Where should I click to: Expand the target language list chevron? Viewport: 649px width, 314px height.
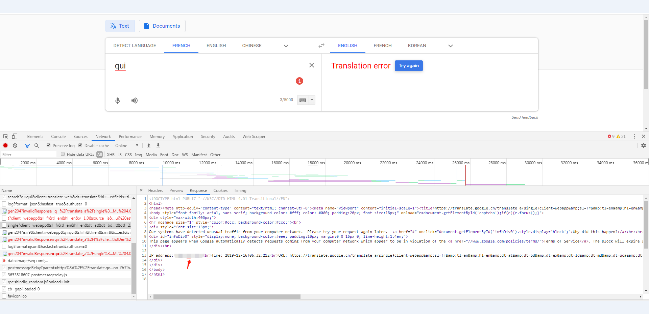click(x=451, y=46)
